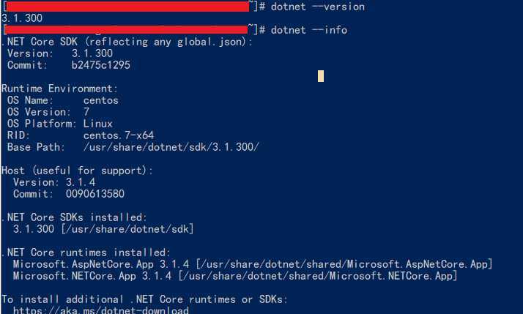This screenshot has width=523, height=314.
Task: Click the Host Version 3.1.4 value
Action: click(81, 182)
